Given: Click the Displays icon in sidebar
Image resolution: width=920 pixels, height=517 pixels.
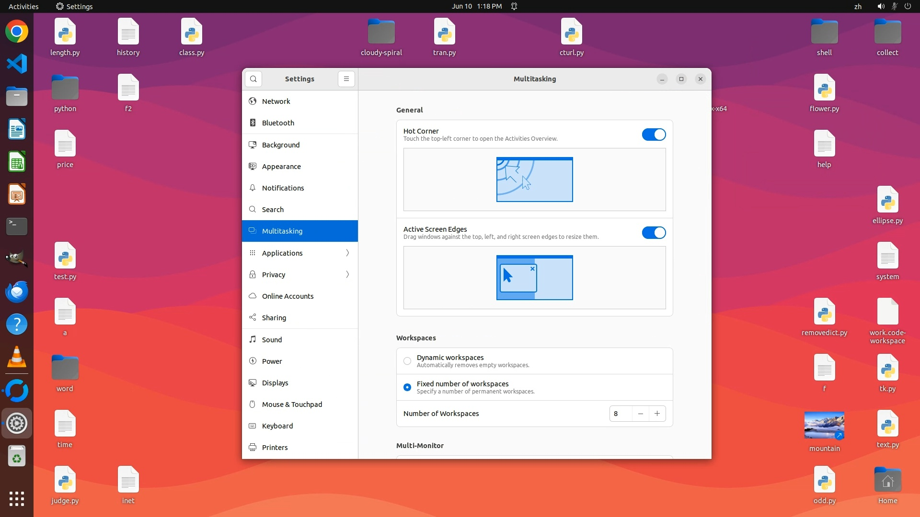Looking at the screenshot, I should tap(253, 383).
